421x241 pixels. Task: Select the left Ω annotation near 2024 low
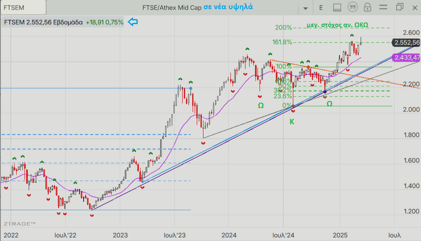coord(261,106)
